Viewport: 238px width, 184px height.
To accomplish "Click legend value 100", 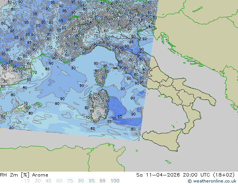I will 115,181.
